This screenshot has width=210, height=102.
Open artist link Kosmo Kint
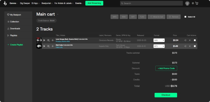tap(66, 42)
